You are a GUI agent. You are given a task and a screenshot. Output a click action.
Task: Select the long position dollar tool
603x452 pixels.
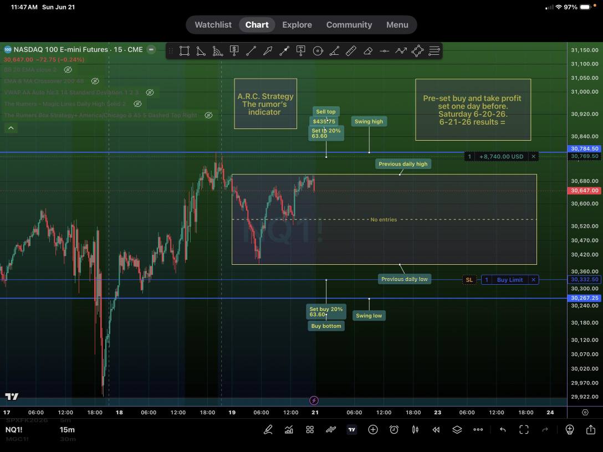(x=234, y=51)
